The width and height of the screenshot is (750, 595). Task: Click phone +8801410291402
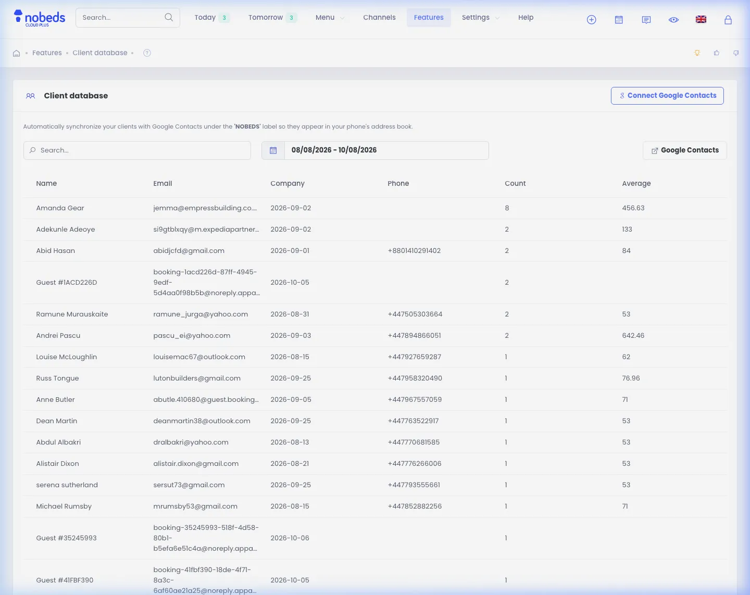[414, 251]
